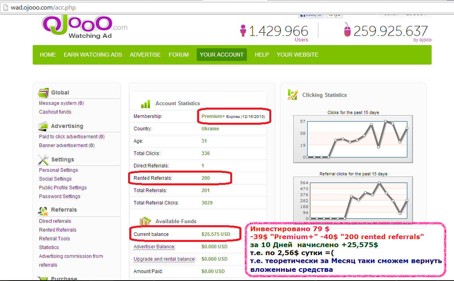
Task: Click Upgrade and rental balance link
Action: 164,259
